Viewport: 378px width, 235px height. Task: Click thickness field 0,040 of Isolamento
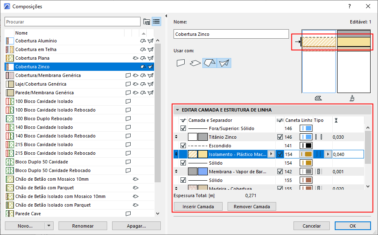(x=348, y=154)
